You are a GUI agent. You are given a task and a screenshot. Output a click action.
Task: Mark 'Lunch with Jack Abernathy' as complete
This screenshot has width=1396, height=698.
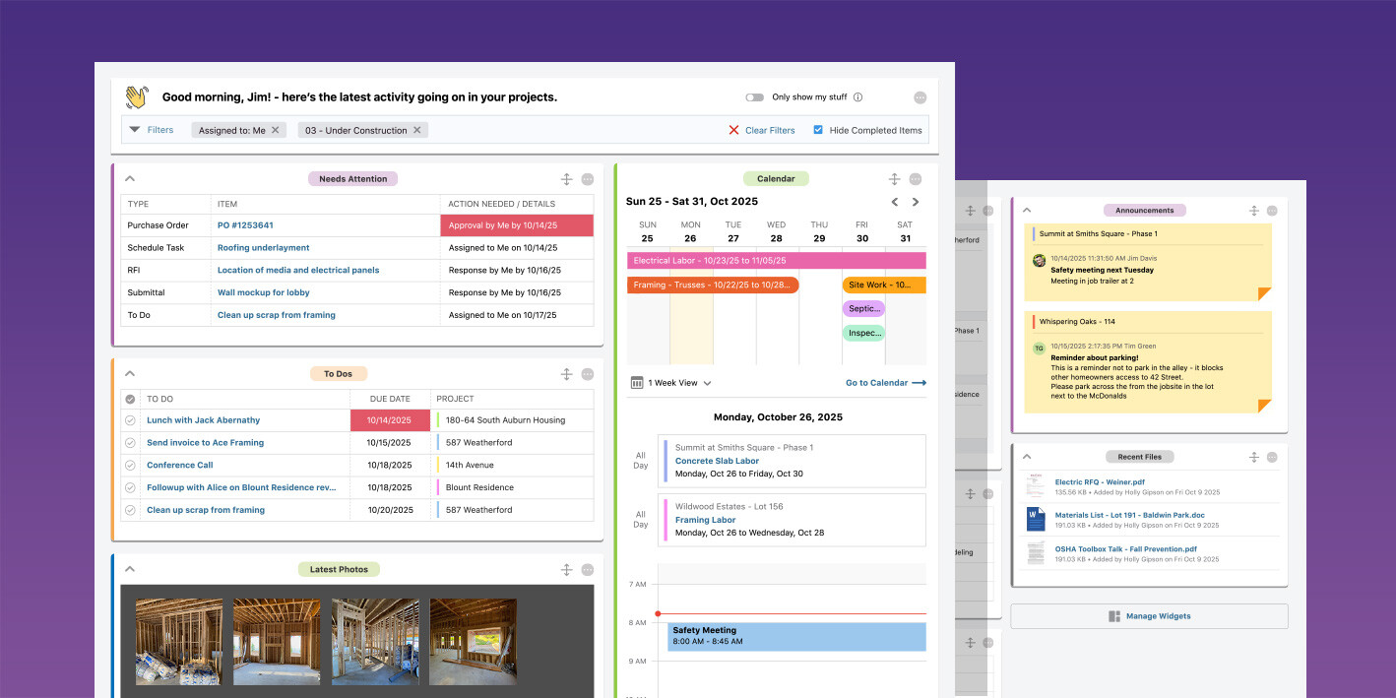point(130,420)
